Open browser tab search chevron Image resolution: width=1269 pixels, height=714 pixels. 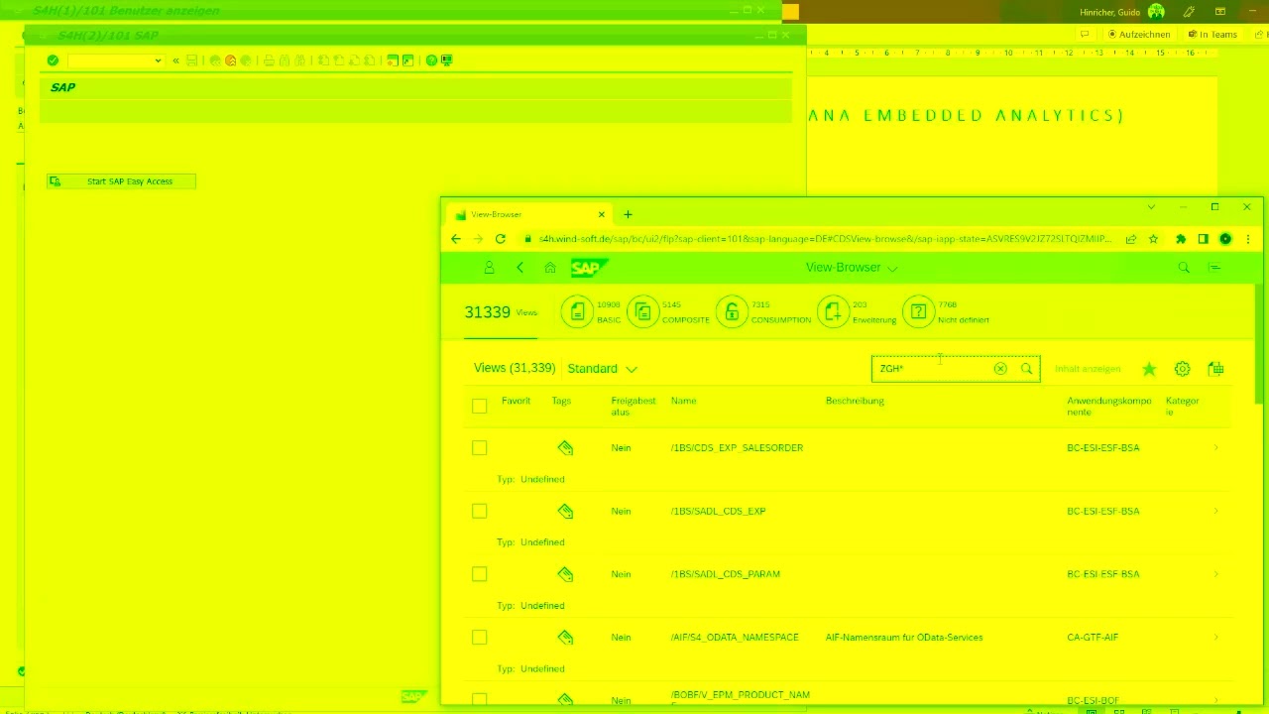pos(1151,207)
